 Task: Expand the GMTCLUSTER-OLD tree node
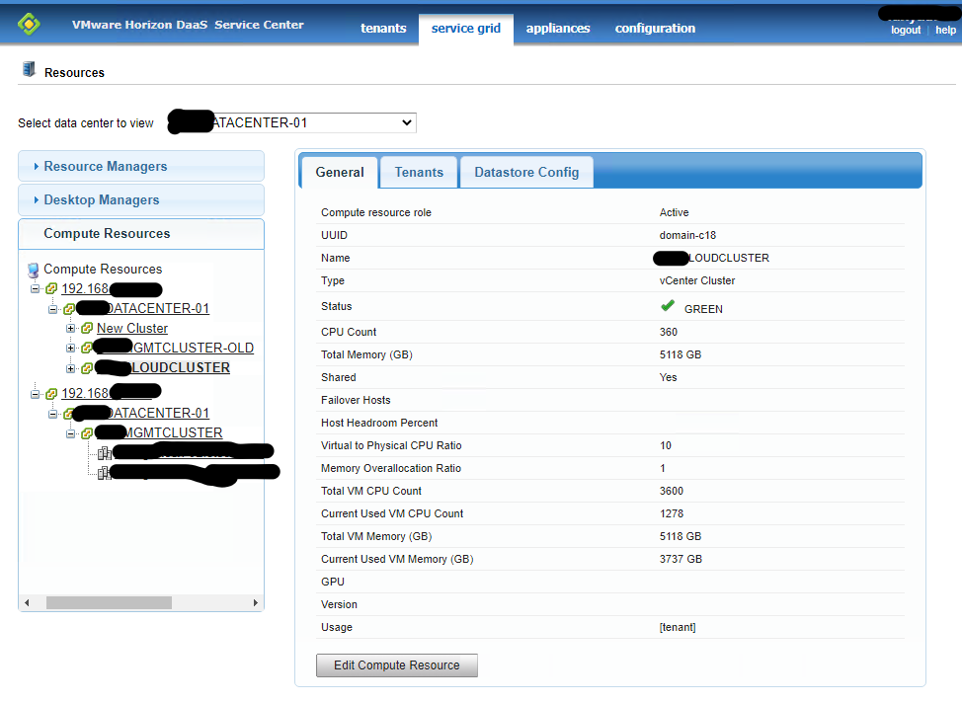click(70, 349)
